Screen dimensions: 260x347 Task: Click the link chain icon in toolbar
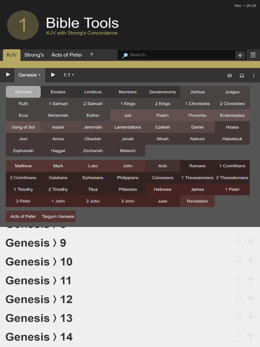pyautogui.click(x=230, y=76)
